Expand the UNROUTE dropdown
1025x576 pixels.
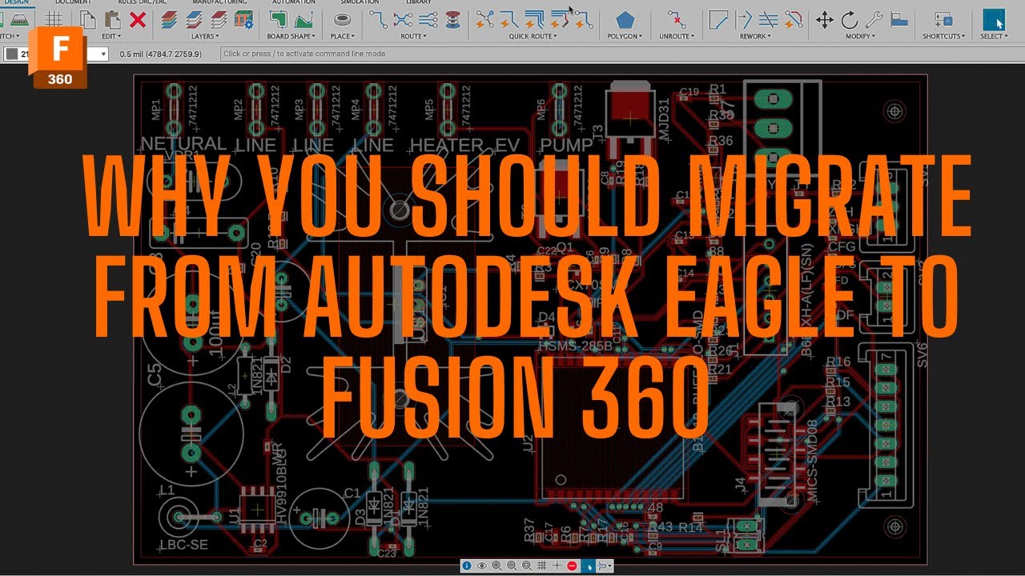[x=677, y=36]
